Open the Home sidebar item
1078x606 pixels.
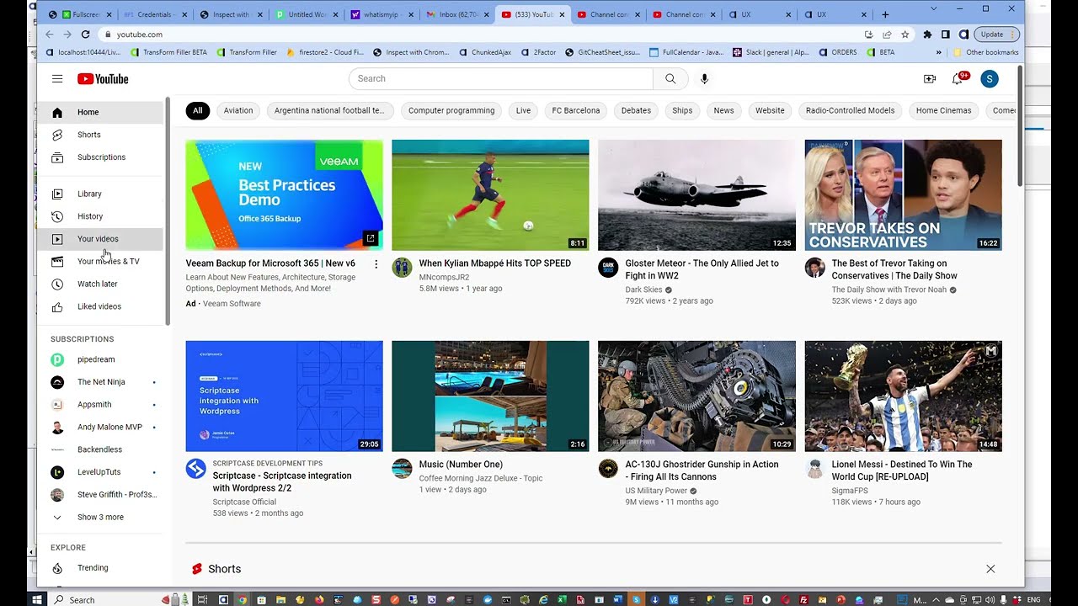click(101, 112)
